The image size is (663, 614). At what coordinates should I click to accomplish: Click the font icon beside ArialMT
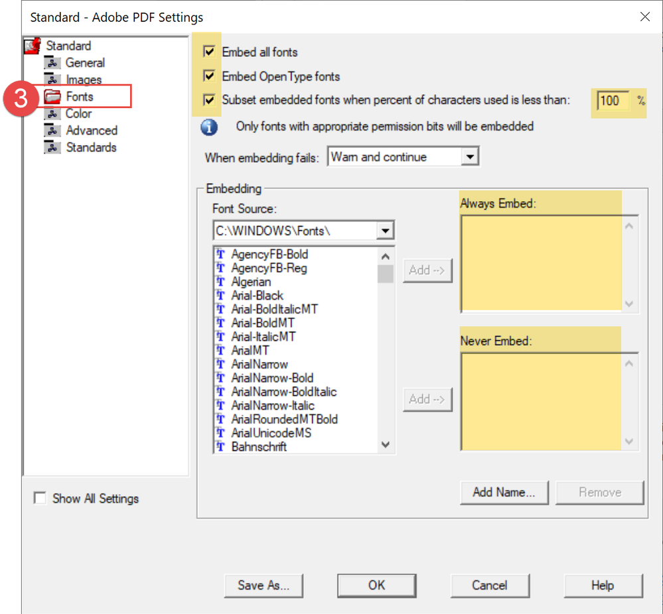pyautogui.click(x=221, y=350)
